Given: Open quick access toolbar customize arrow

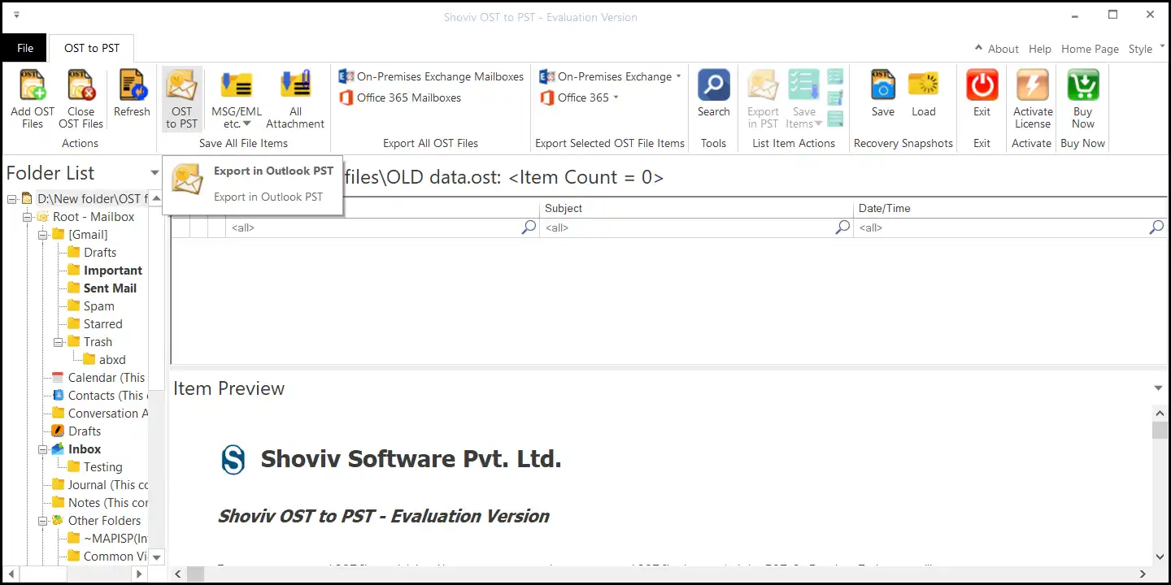Looking at the screenshot, I should click(16, 15).
